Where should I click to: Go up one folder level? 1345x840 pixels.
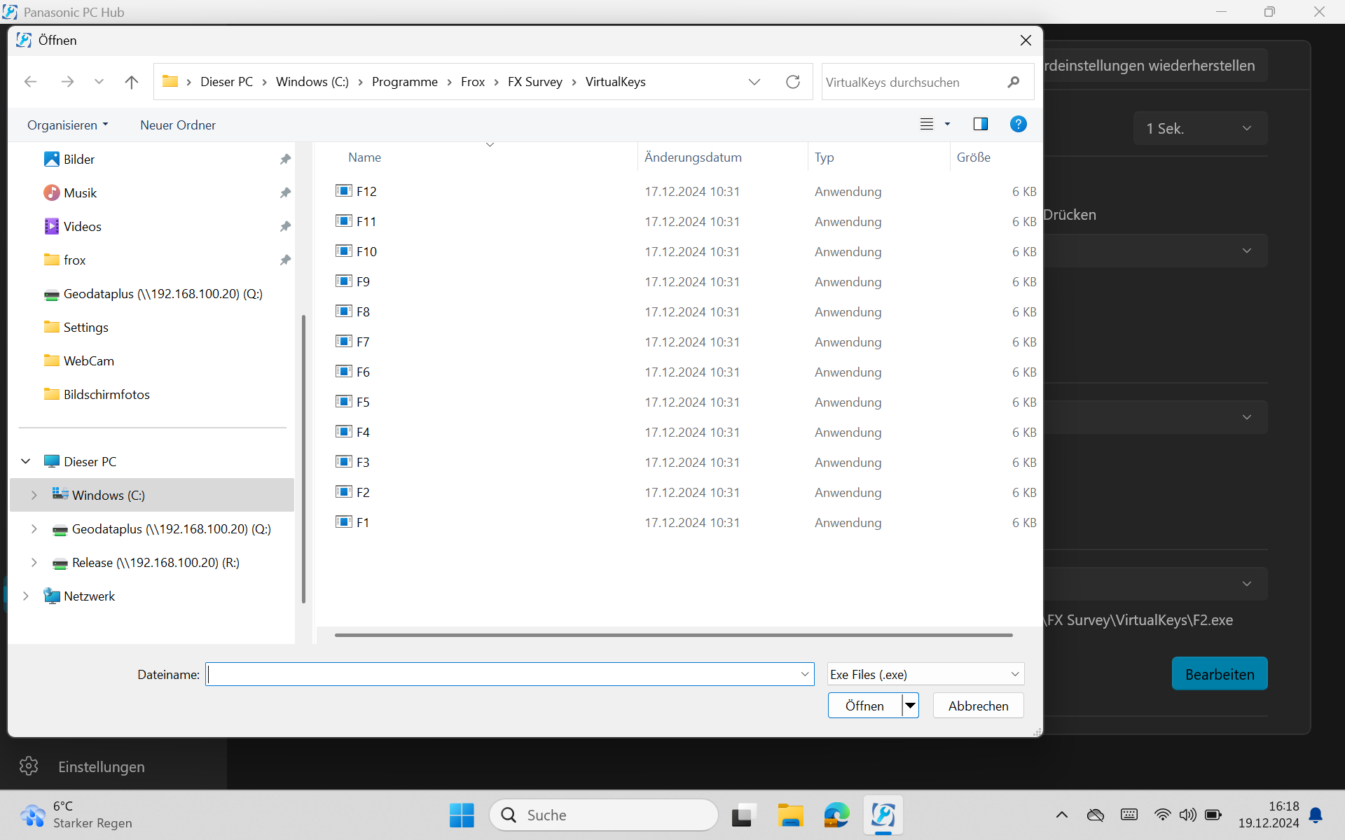point(131,82)
